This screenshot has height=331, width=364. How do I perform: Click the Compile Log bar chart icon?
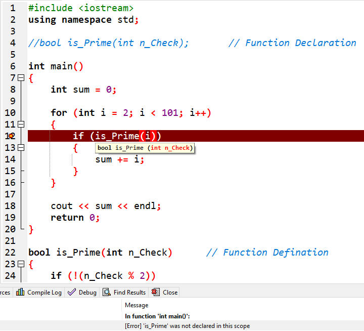[x=20, y=292]
